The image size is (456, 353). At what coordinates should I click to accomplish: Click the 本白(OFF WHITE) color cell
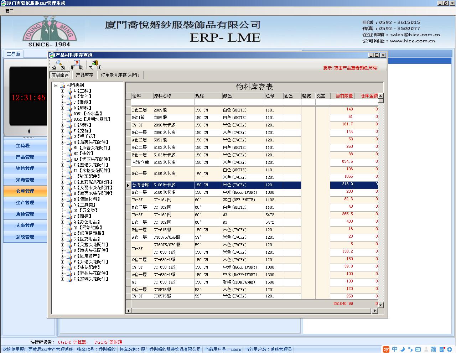click(x=243, y=200)
